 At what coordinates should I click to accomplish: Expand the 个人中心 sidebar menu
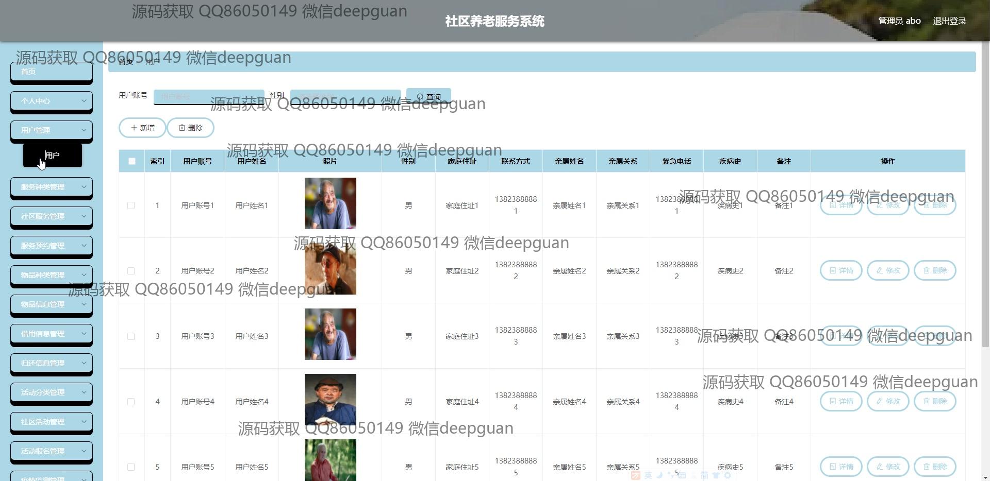click(x=52, y=101)
